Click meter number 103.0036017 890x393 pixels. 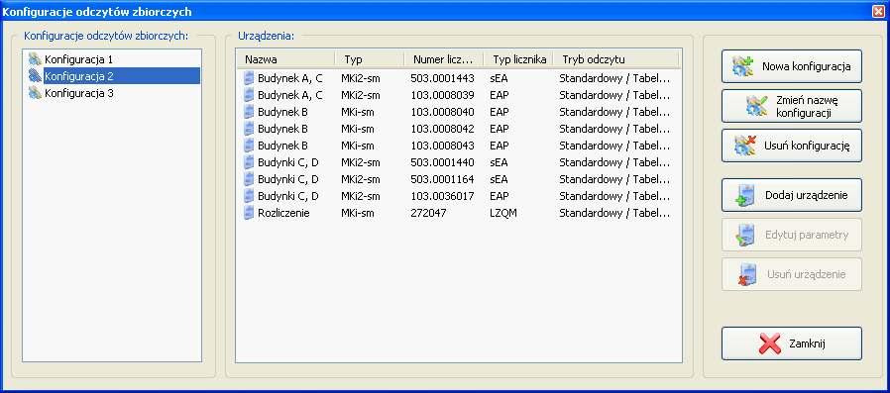tap(442, 196)
